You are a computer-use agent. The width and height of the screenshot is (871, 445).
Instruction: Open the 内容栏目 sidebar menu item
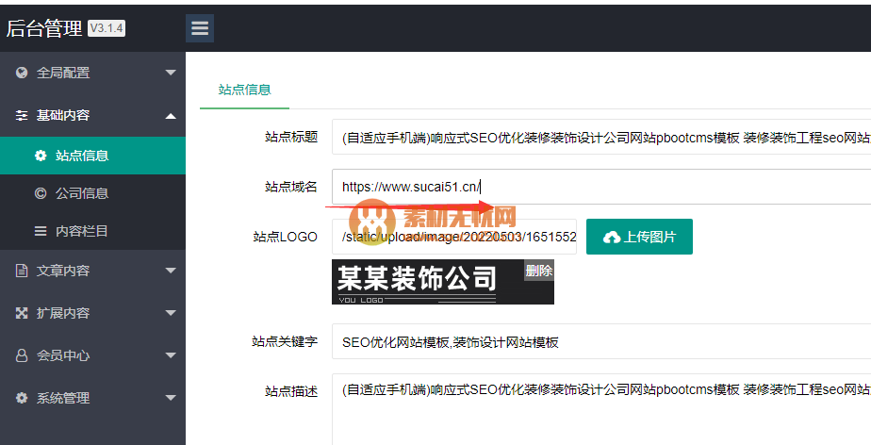click(x=92, y=231)
